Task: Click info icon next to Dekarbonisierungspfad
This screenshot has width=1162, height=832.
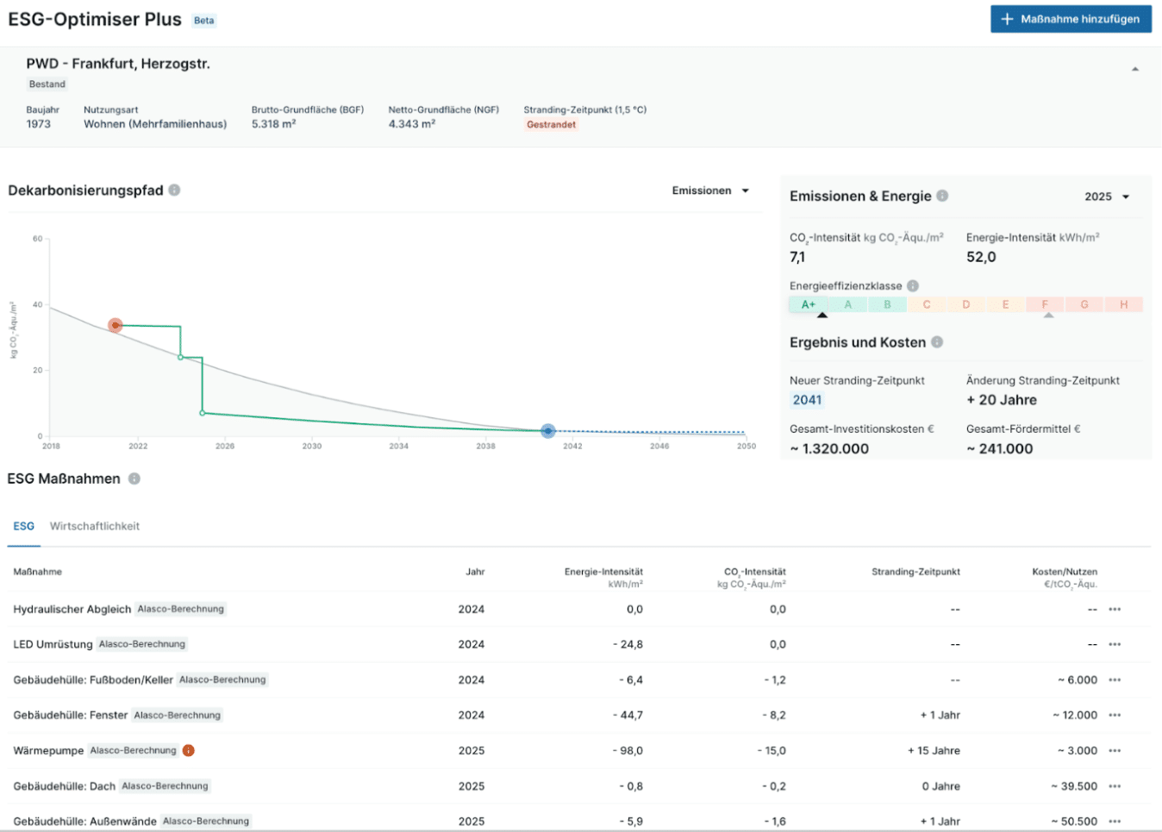Action: click(x=174, y=191)
